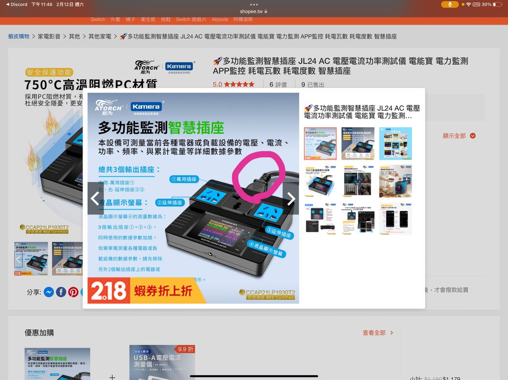508x380 pixels.
Task: Select the 750°C flame-retardant PC material thumbnail
Action: [320, 181]
